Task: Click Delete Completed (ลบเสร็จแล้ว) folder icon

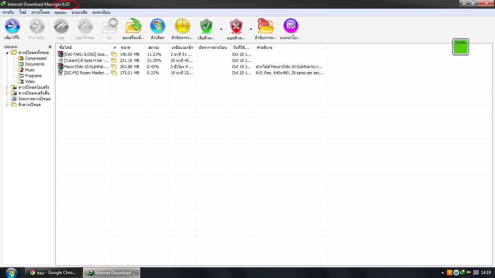Action: (133, 26)
